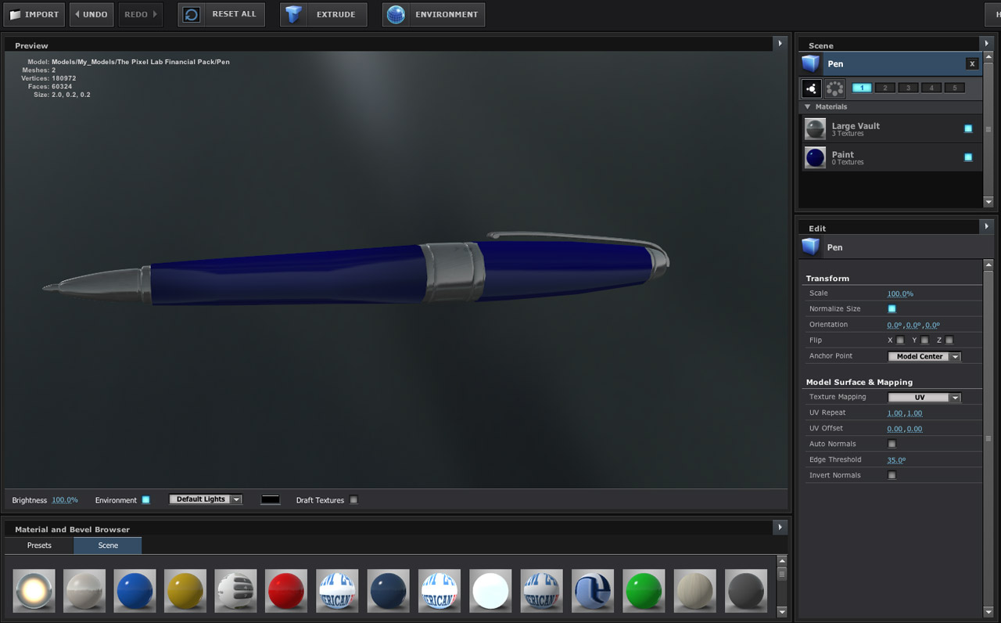Pick the glossy light grey material sphere

[x=84, y=590]
